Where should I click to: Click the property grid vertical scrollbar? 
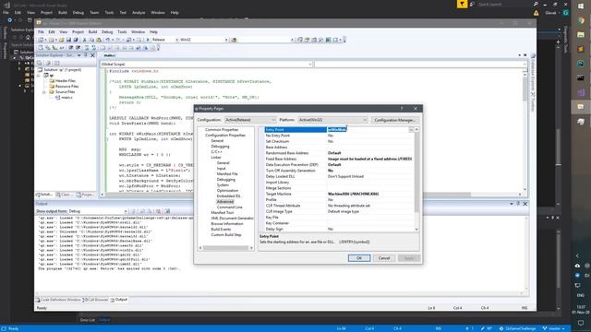coord(416,179)
